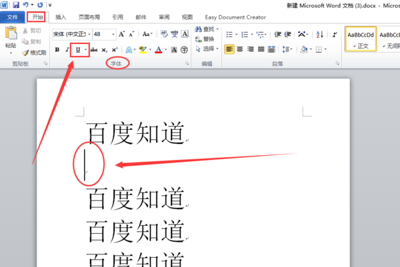Viewport: 400px width, 267px height.
Task: Click the shrink font icon
Action: click(x=131, y=34)
